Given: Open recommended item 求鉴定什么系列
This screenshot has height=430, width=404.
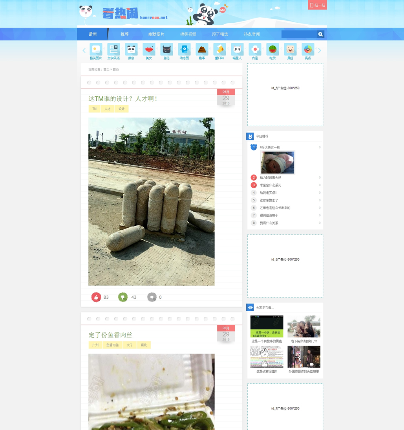Looking at the screenshot, I should click(271, 185).
